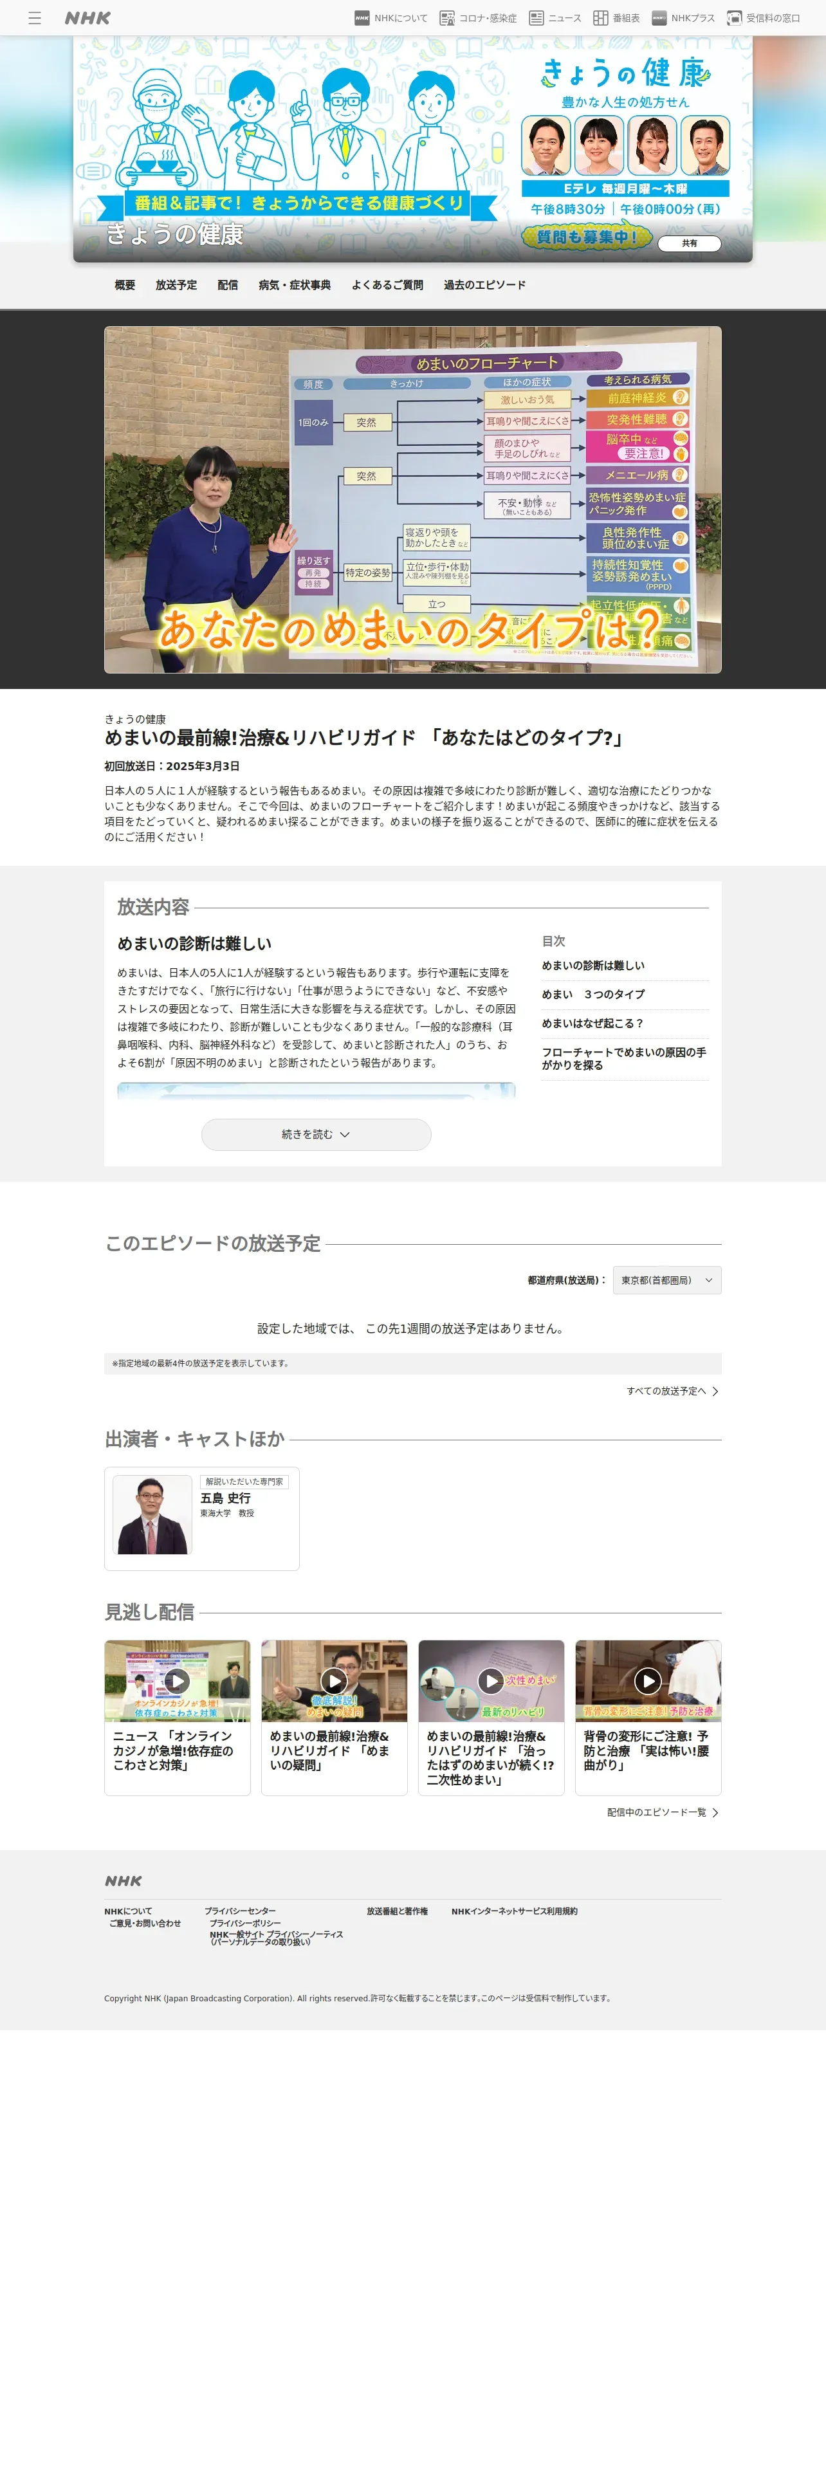The image size is (826, 2478).
Task: Open the 腰曲がり episode title
Action: coord(647,1751)
